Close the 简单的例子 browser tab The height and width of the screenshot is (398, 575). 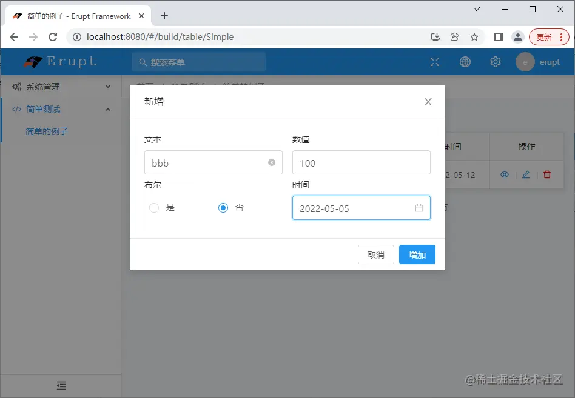coord(141,16)
